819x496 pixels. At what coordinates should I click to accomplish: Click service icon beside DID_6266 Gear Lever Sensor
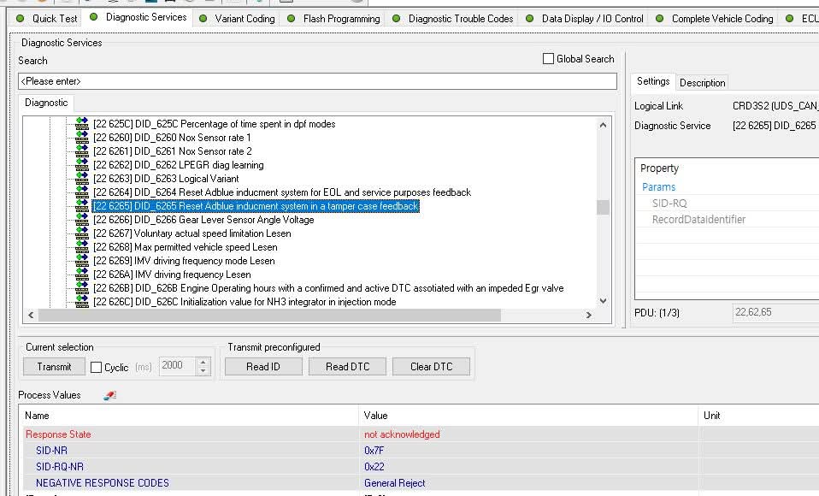click(x=82, y=220)
